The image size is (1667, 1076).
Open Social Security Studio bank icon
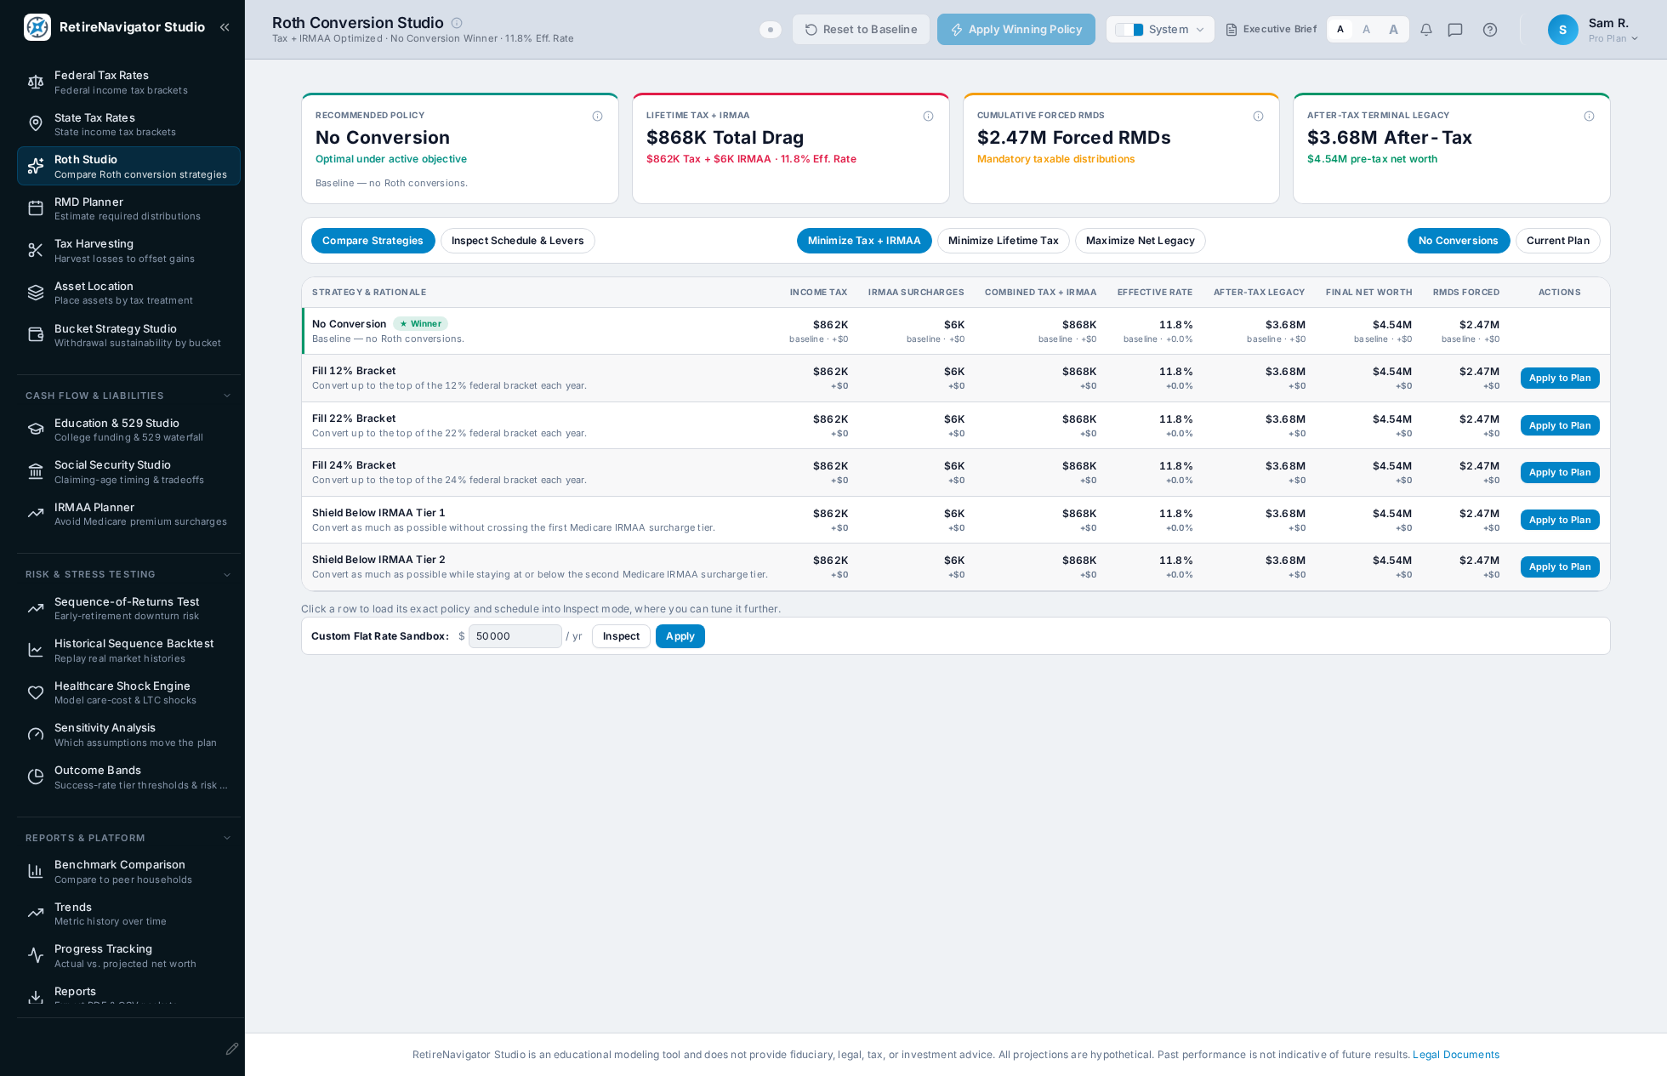[x=36, y=472]
